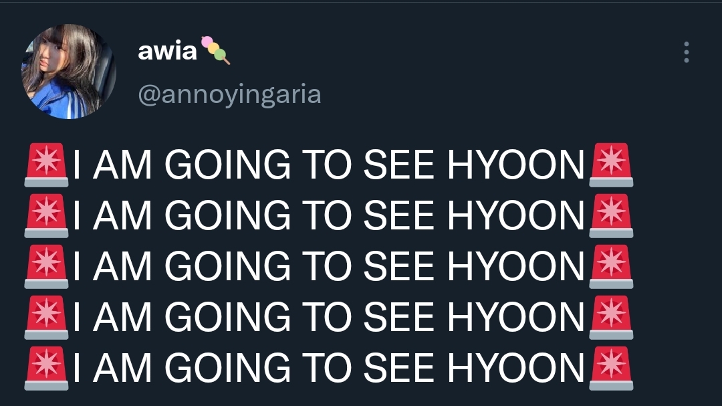Open the @annoyingaria handle link
The width and height of the screenshot is (722, 406).
click(229, 94)
